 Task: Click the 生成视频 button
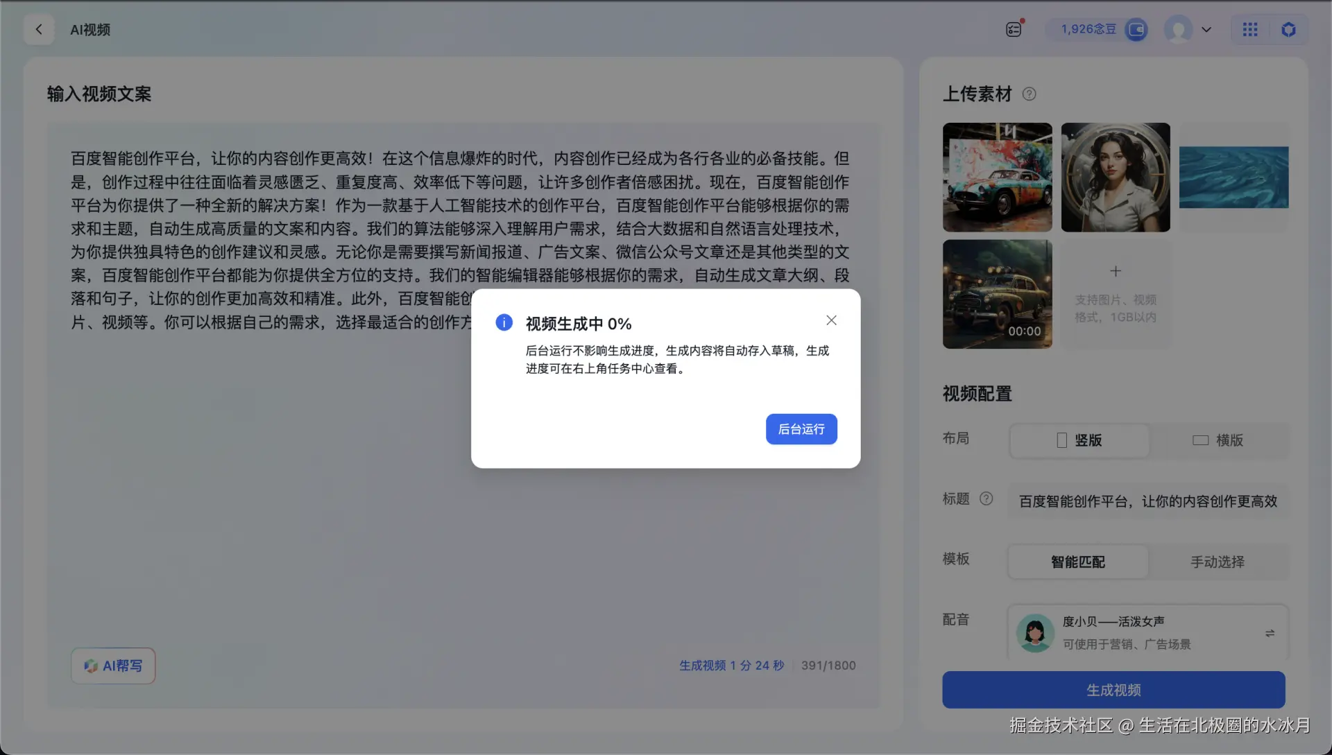tap(1113, 690)
